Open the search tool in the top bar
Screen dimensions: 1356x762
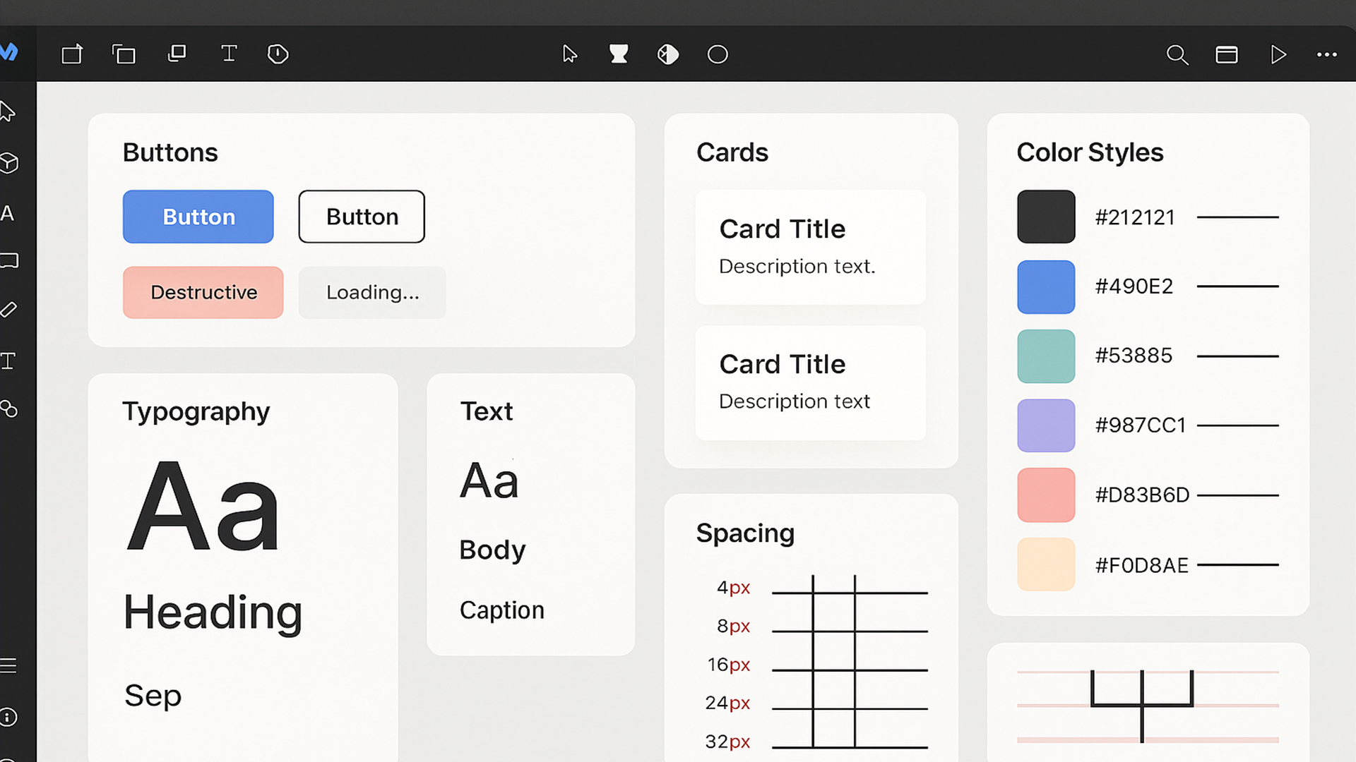pos(1177,54)
